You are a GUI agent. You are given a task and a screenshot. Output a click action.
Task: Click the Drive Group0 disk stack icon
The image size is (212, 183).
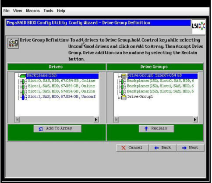[x=124, y=76]
